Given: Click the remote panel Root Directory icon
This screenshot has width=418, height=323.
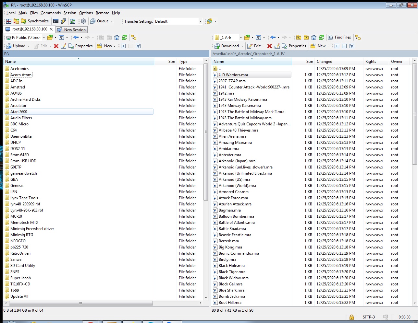Looking at the screenshot, I should [306, 37].
